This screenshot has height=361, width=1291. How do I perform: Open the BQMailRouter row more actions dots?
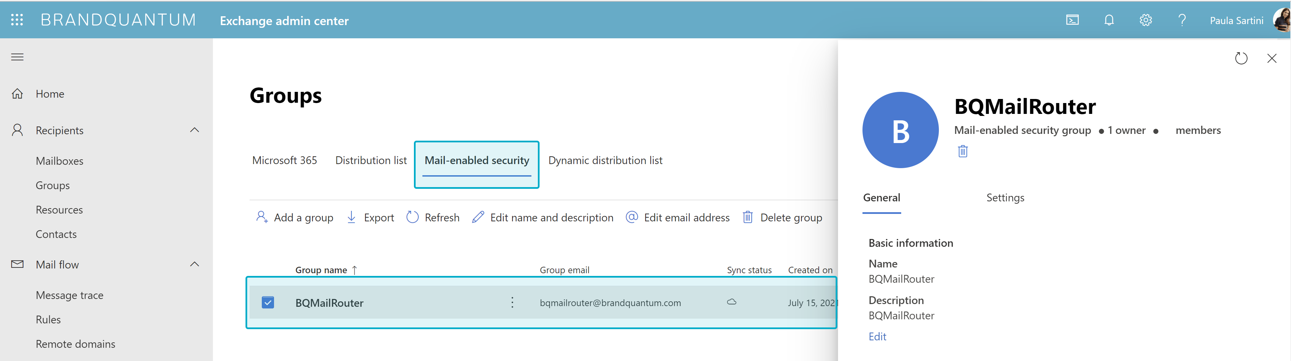pyautogui.click(x=512, y=302)
